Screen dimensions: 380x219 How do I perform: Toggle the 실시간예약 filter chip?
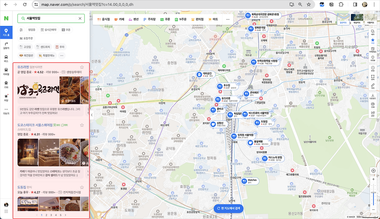point(49,30)
